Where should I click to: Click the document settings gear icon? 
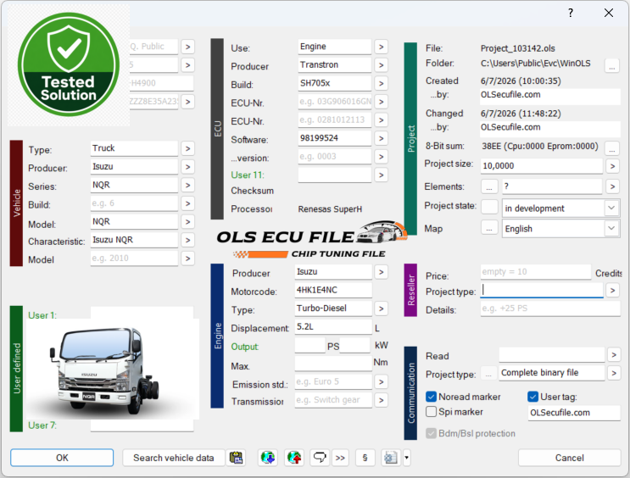(391, 458)
